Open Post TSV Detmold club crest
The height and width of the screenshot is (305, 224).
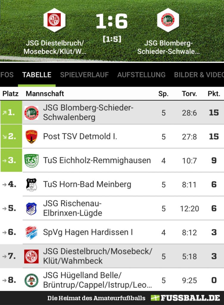[31, 136]
